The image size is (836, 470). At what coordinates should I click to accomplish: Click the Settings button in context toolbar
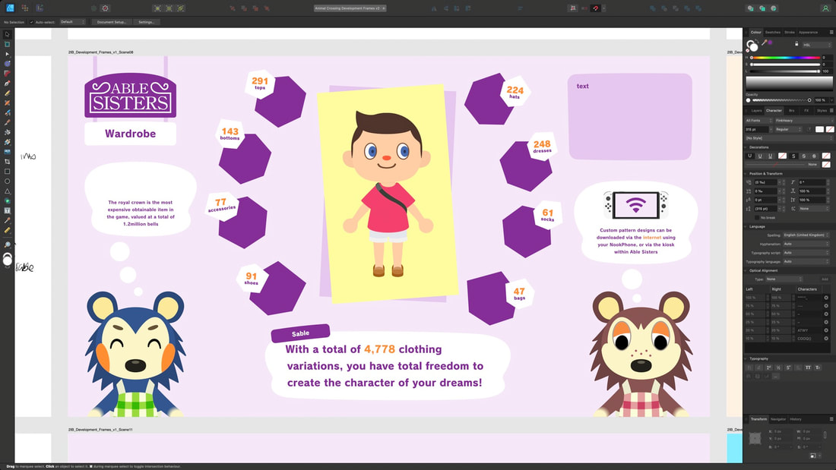(x=146, y=22)
